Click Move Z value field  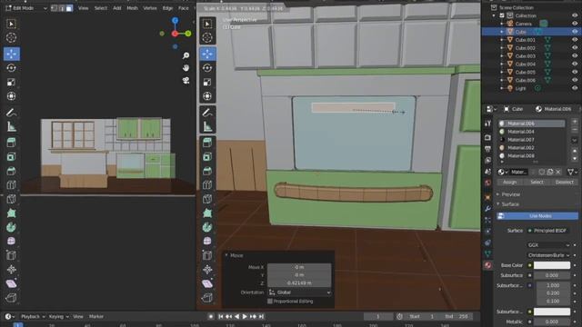(299, 282)
